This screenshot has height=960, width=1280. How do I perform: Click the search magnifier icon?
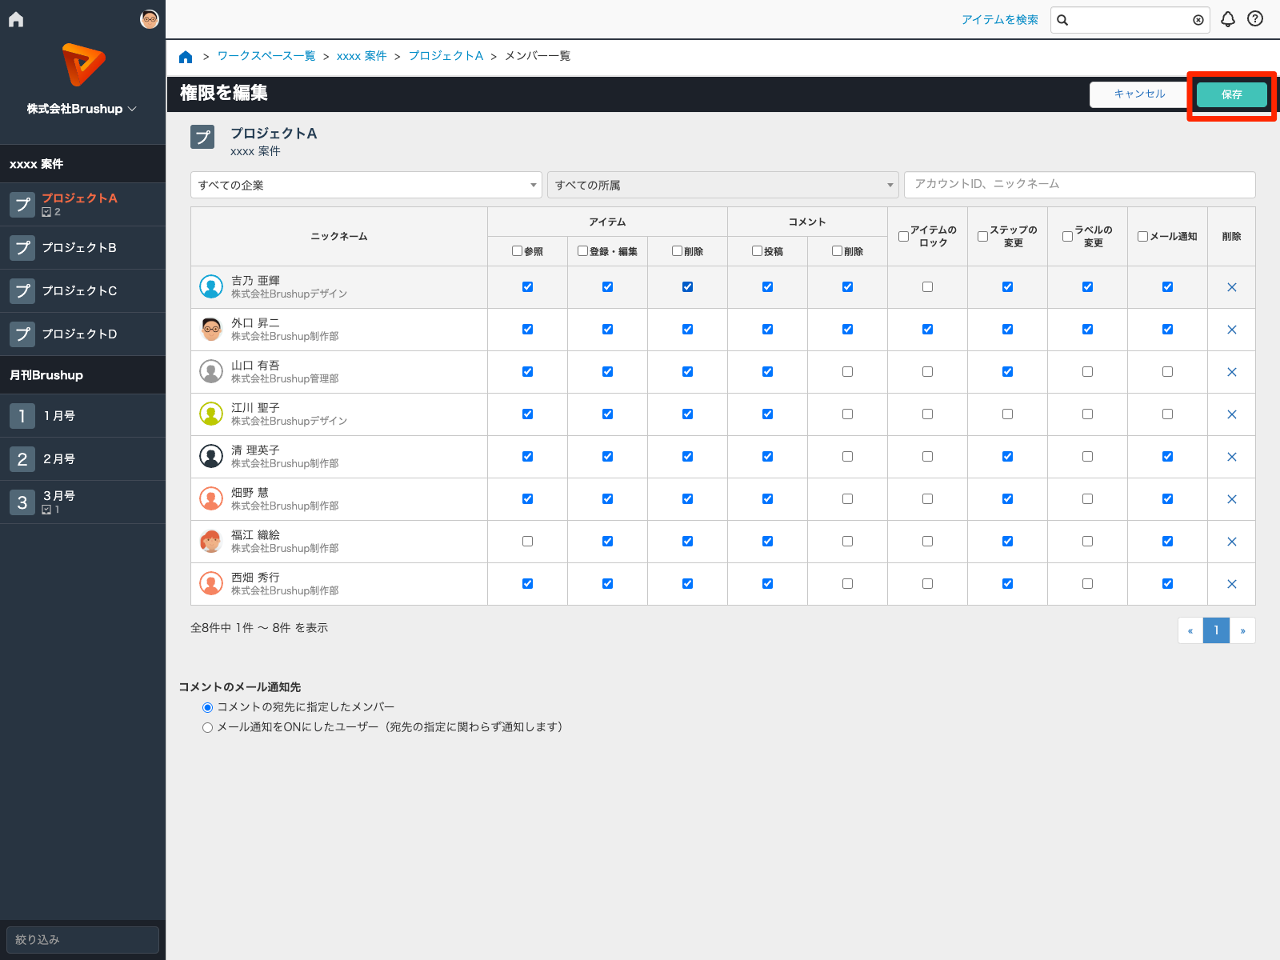click(1062, 20)
